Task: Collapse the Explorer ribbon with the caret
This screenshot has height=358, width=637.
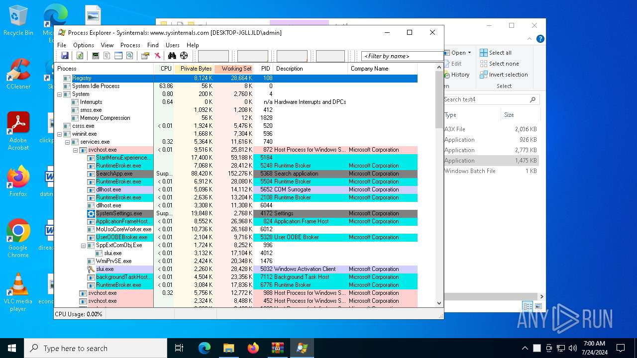Action: [x=530, y=39]
